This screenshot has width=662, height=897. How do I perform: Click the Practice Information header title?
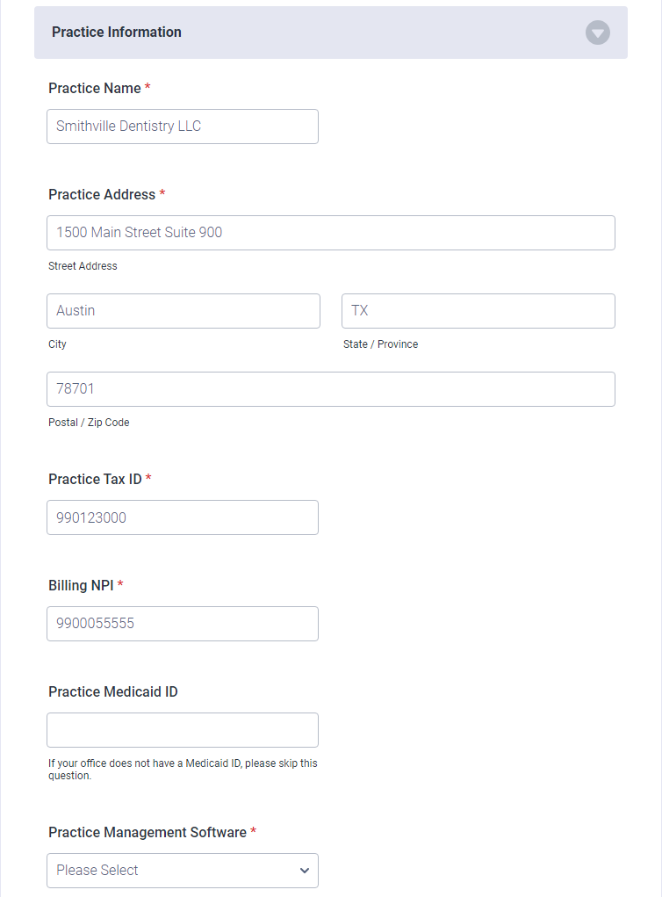click(117, 32)
